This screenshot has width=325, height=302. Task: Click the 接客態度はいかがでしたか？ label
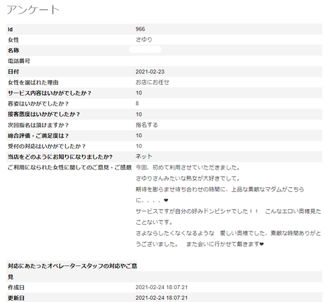point(44,114)
